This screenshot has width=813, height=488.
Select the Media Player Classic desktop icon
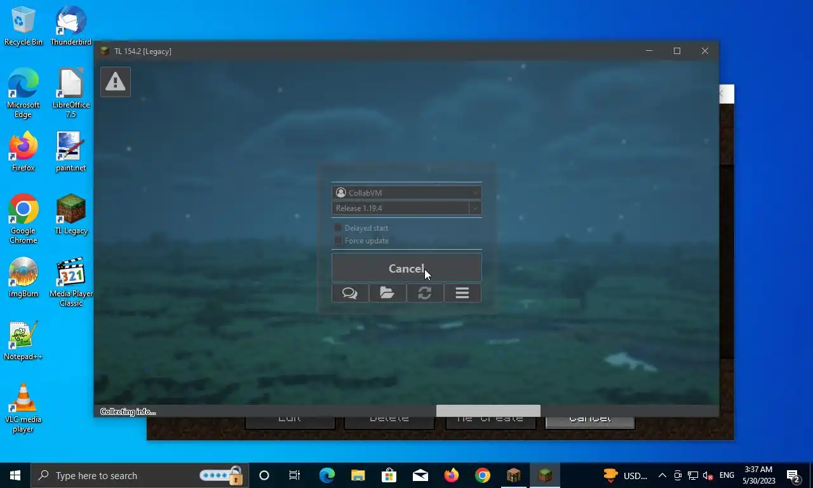71,282
